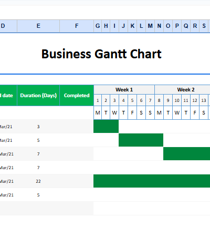Screen dimensions: 210x228
Task: Select the 'Week 1' header cell
Action: (124, 90)
